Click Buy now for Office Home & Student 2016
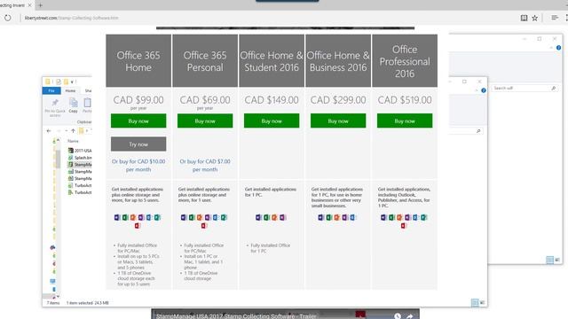The width and height of the screenshot is (568, 319). [x=272, y=121]
